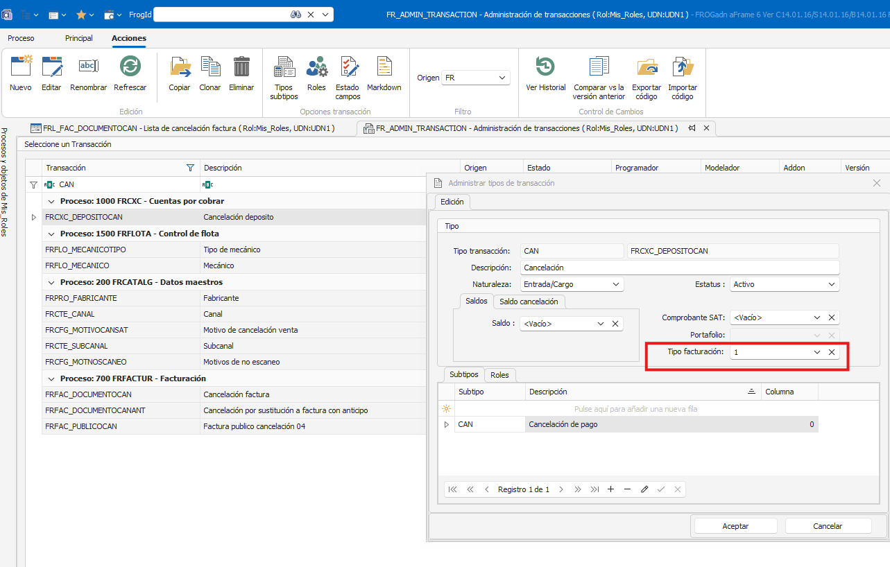This screenshot has width=890, height=567.
Task: Open the Estatus dropdown
Action: (832, 284)
